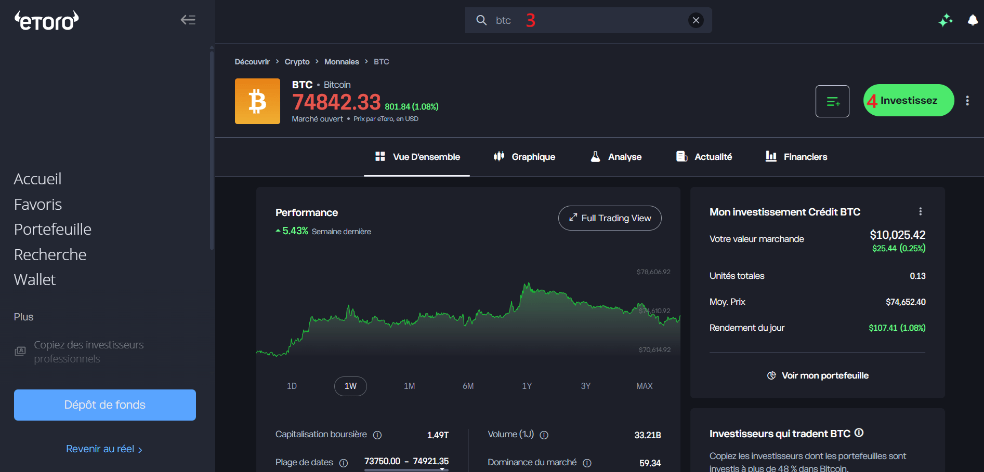Go to Accueil in the sidebar
This screenshot has width=984, height=472.
tap(38, 179)
